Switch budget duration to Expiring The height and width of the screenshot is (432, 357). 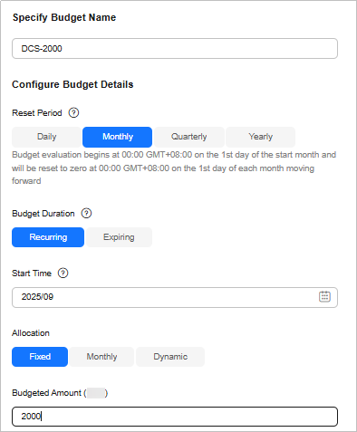pos(119,237)
